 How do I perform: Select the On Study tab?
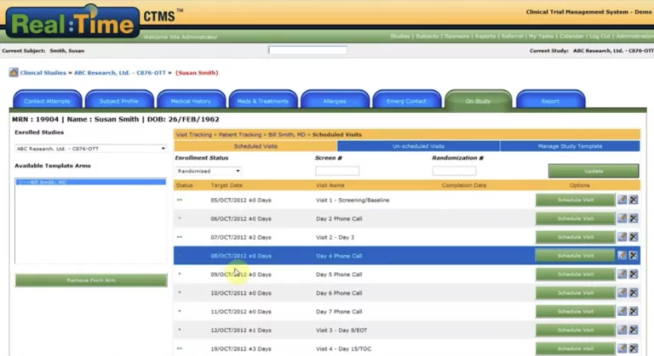pos(478,100)
